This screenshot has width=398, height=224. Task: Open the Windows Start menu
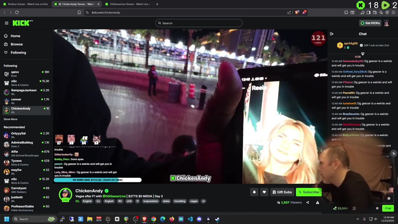(x=7, y=219)
